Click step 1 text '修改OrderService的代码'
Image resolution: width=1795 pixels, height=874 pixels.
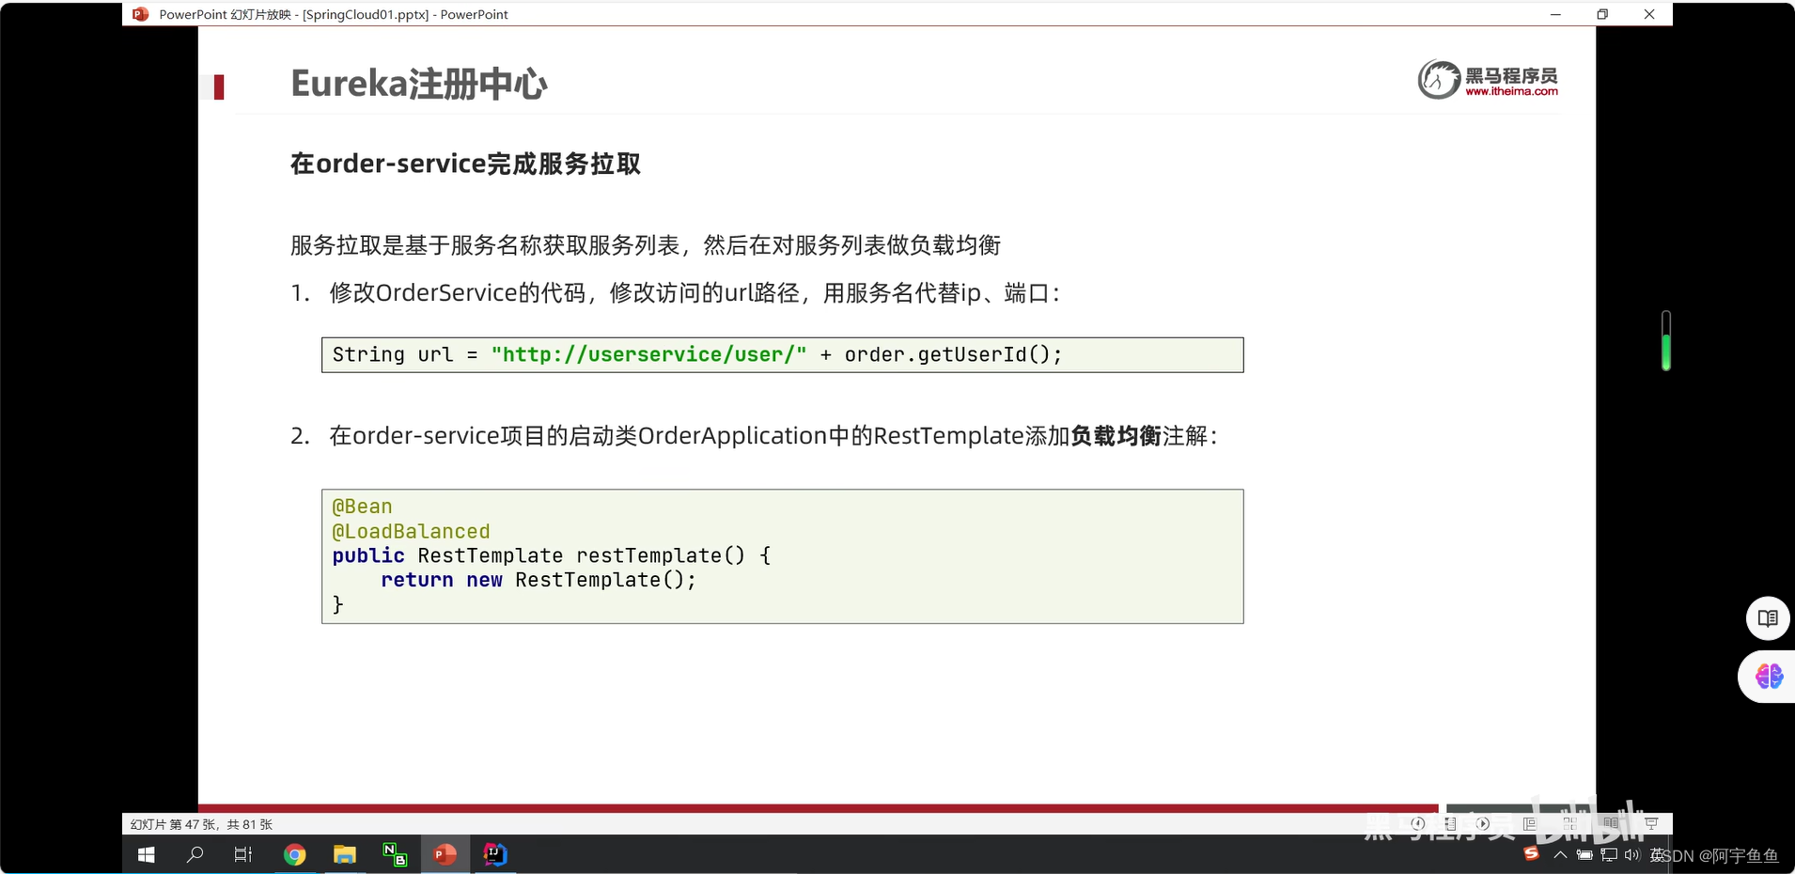457,293
